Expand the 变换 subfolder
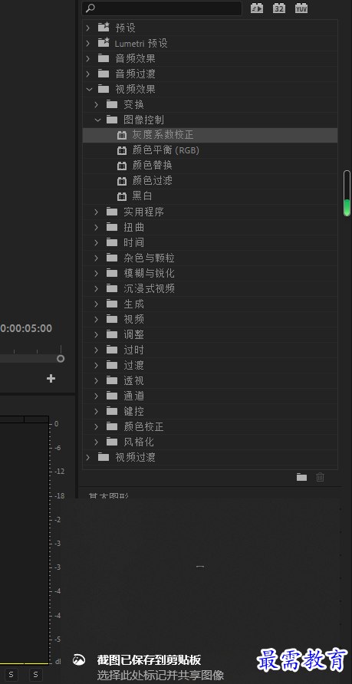The image size is (352, 684). pyautogui.click(x=97, y=105)
